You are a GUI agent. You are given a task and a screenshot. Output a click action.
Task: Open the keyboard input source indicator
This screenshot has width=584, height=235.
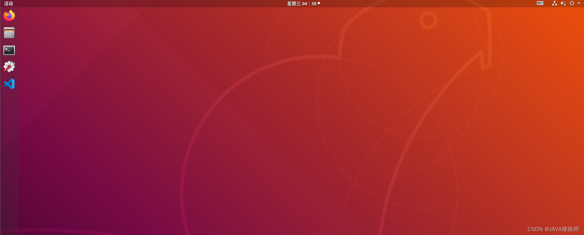tap(540, 3)
